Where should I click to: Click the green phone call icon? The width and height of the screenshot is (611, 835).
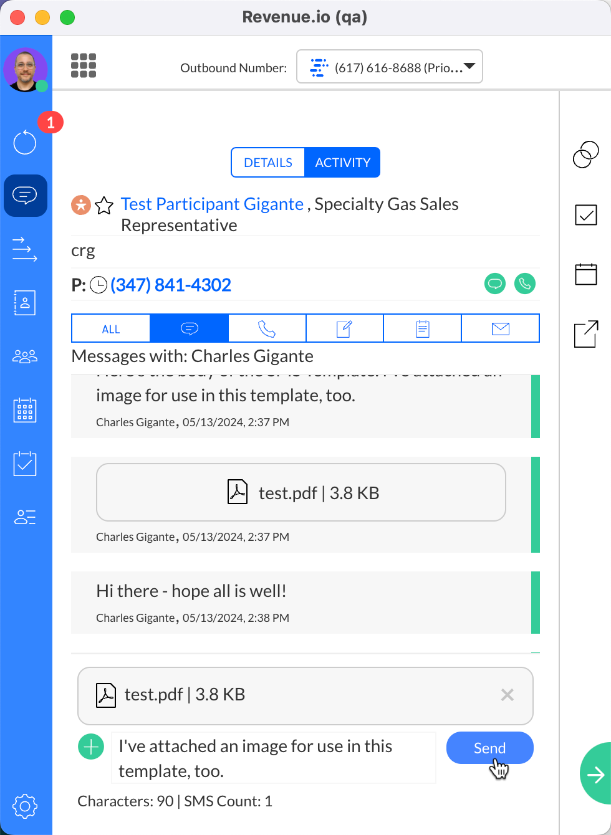click(525, 284)
